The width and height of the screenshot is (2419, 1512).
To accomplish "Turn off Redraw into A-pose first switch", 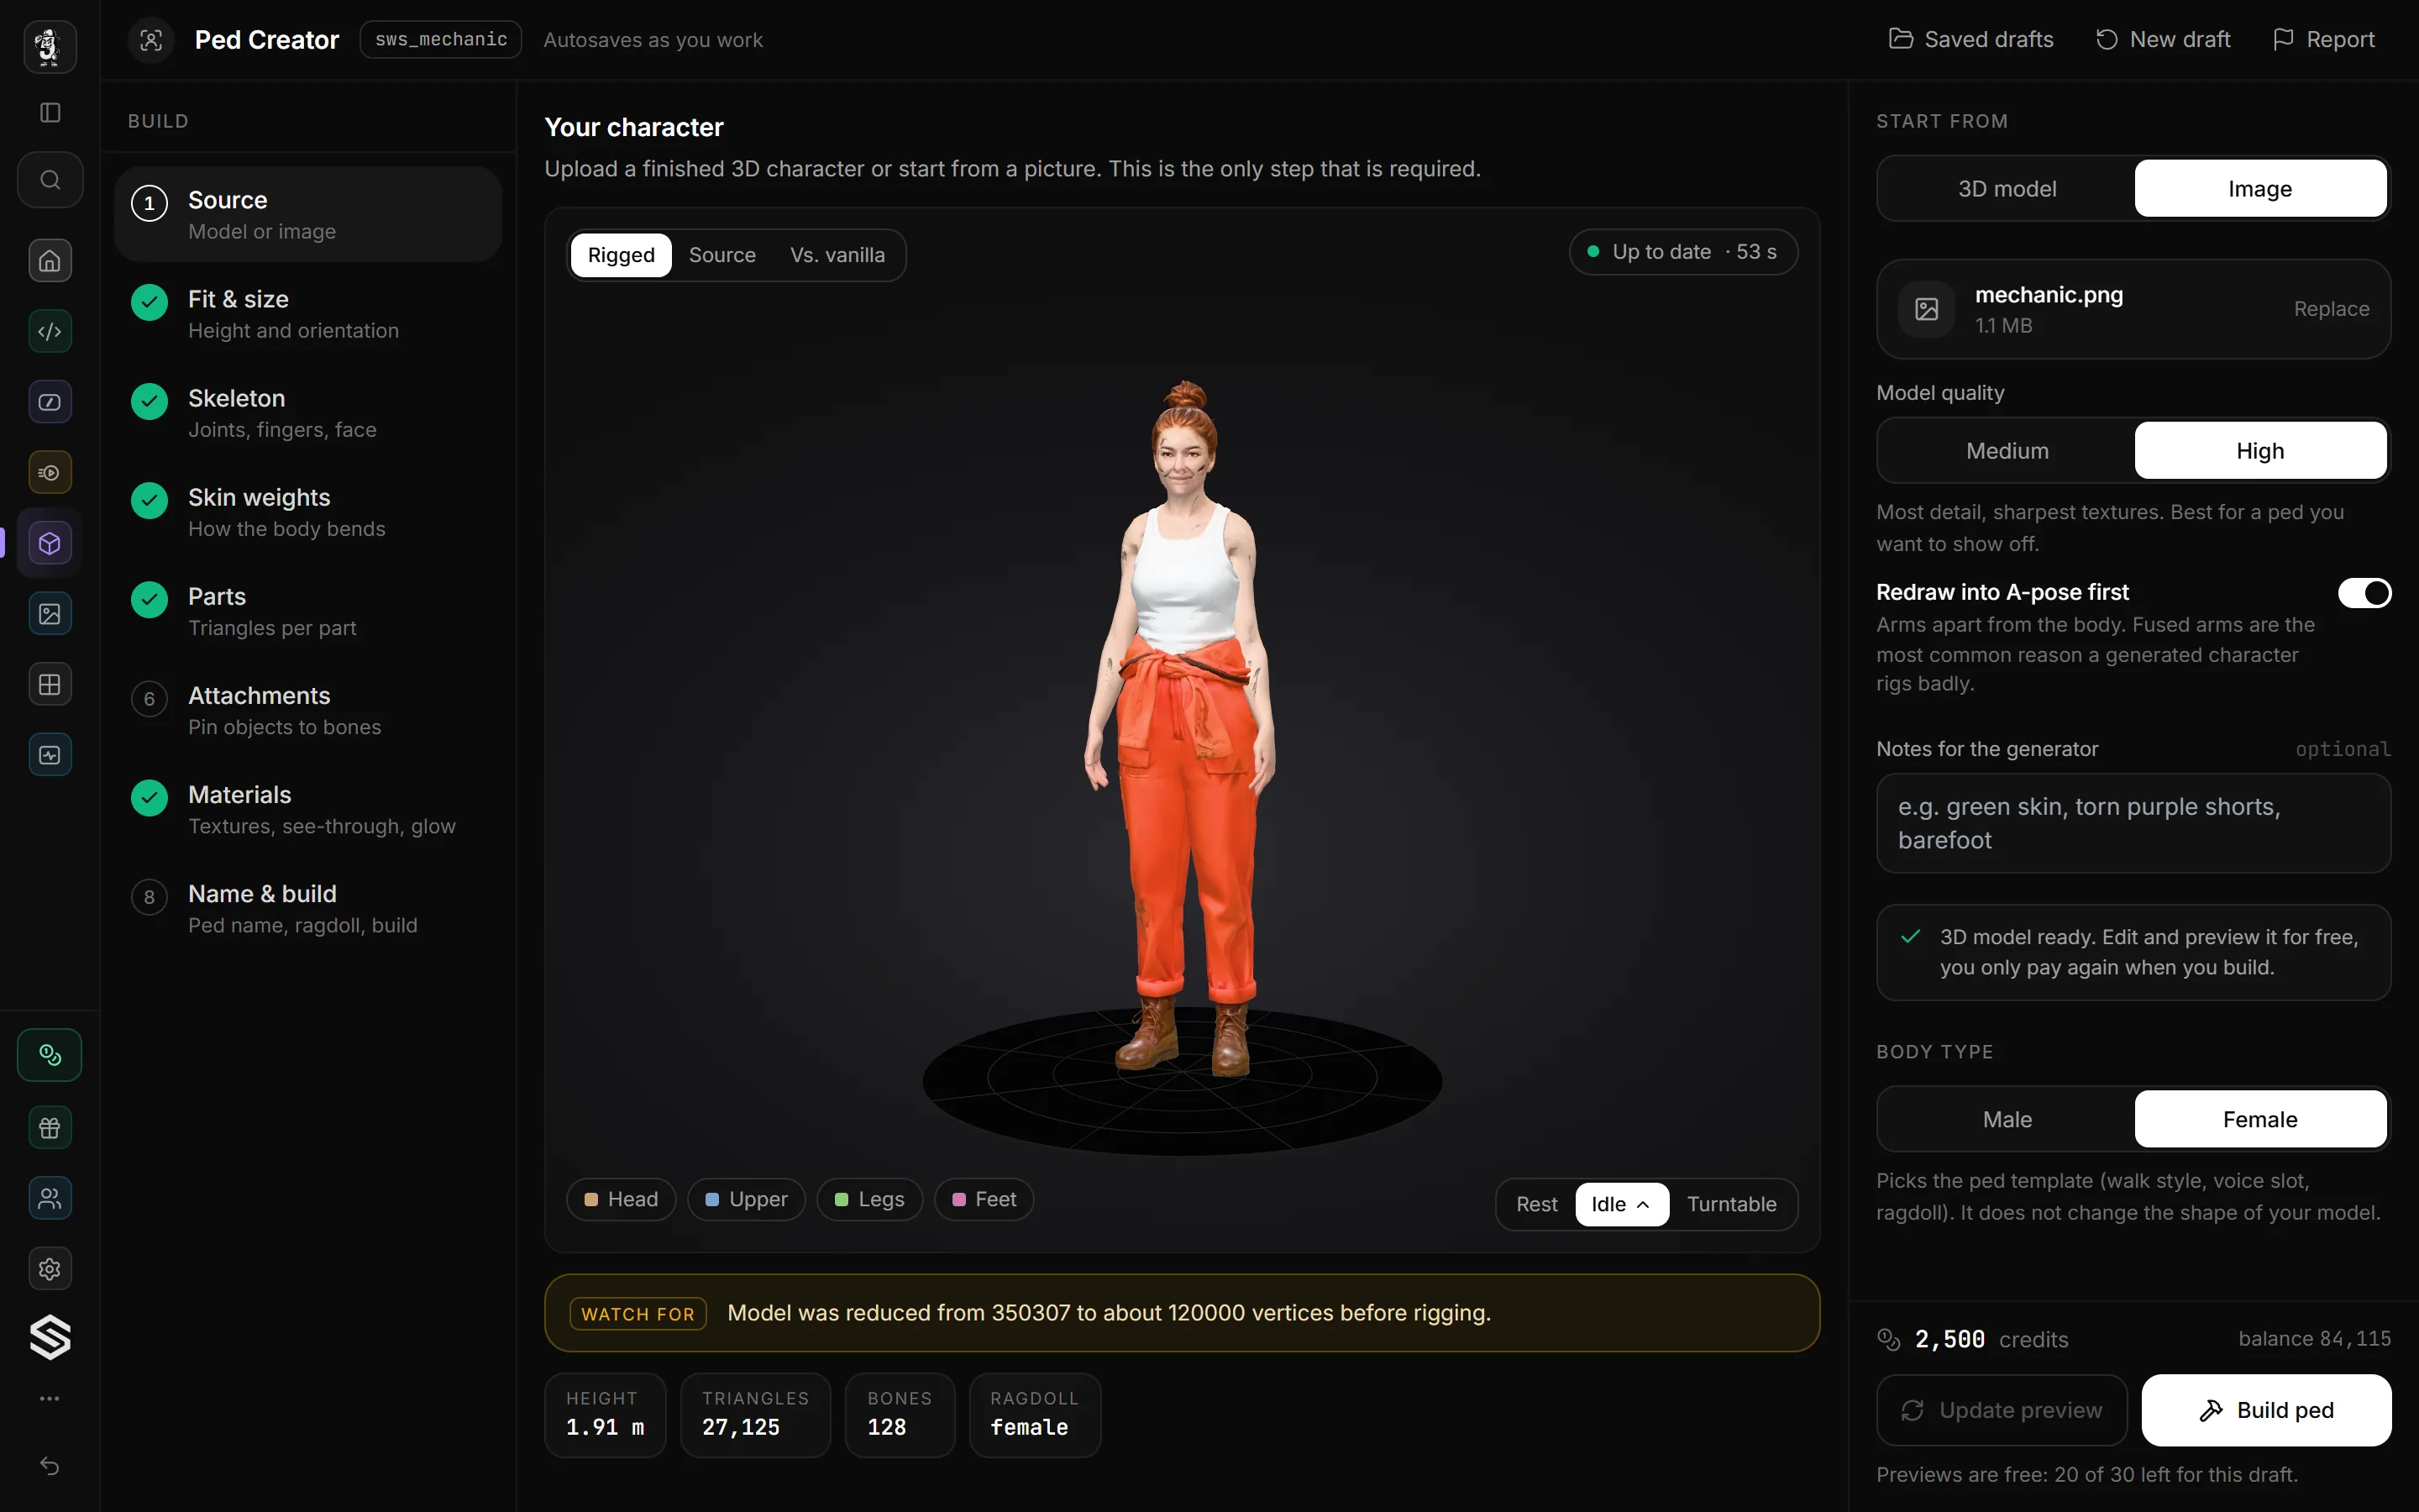I will pyautogui.click(x=2364, y=593).
